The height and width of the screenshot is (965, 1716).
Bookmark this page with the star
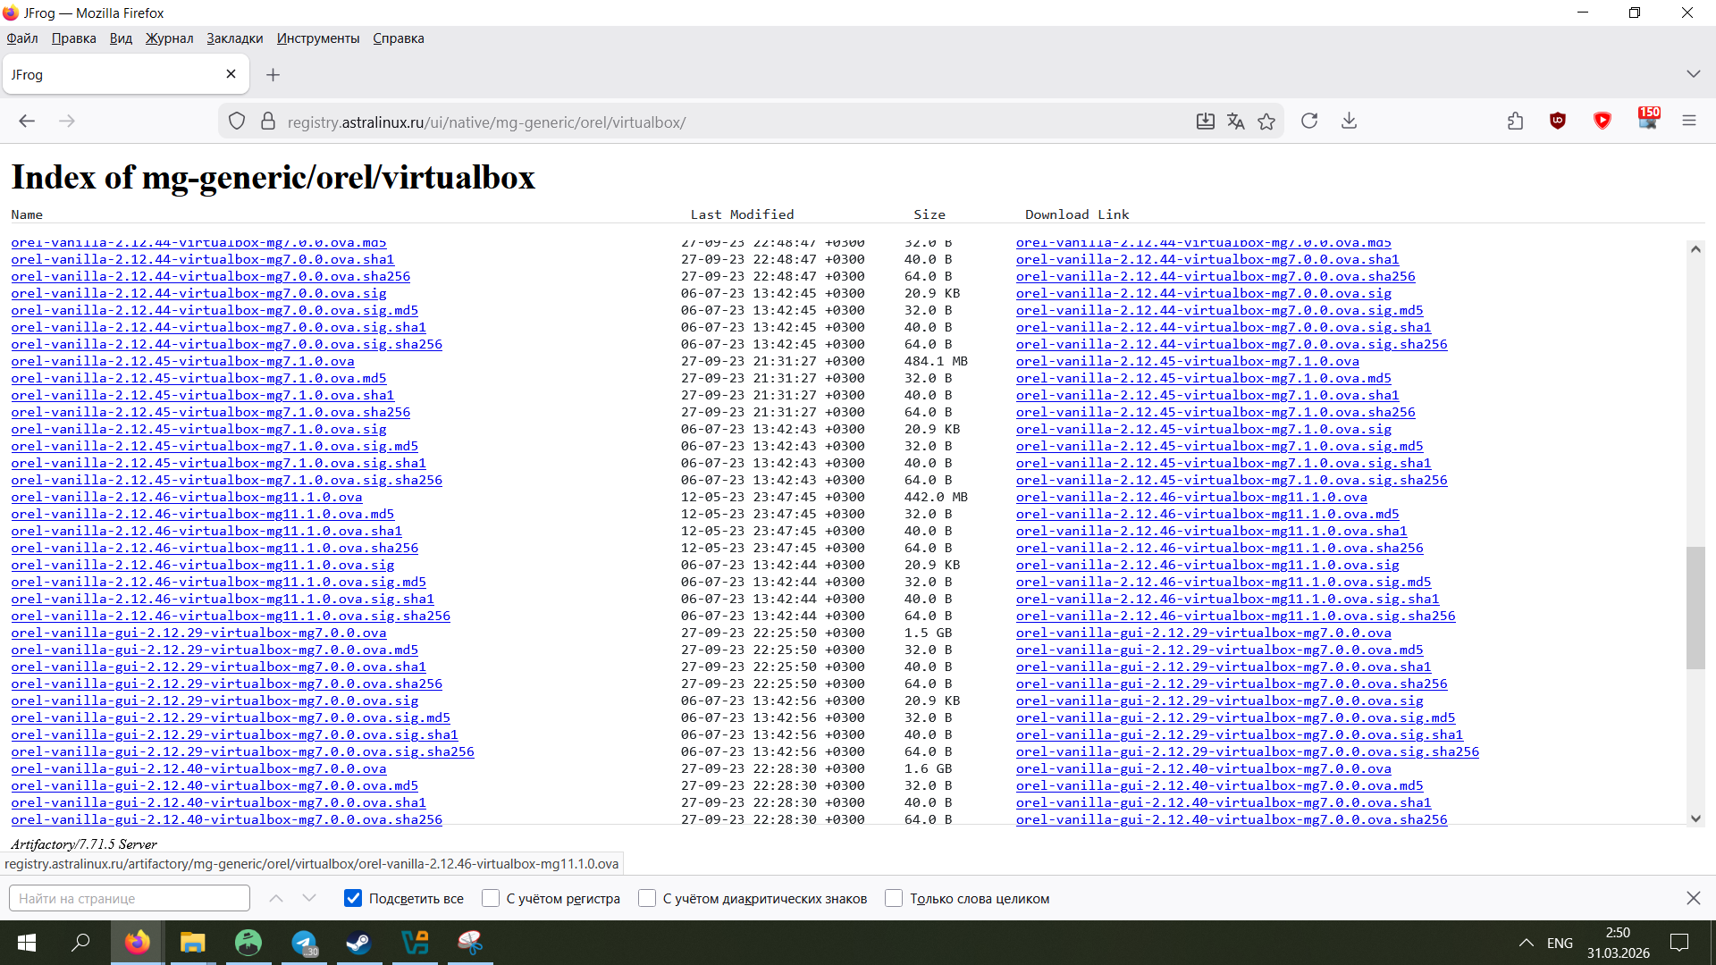click(x=1266, y=122)
